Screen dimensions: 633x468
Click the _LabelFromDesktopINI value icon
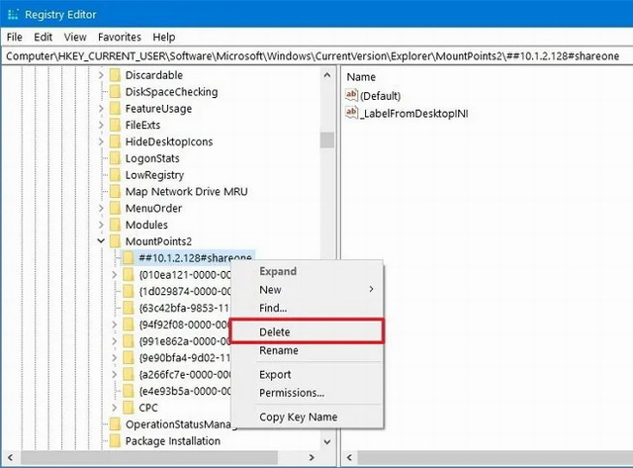coord(352,114)
